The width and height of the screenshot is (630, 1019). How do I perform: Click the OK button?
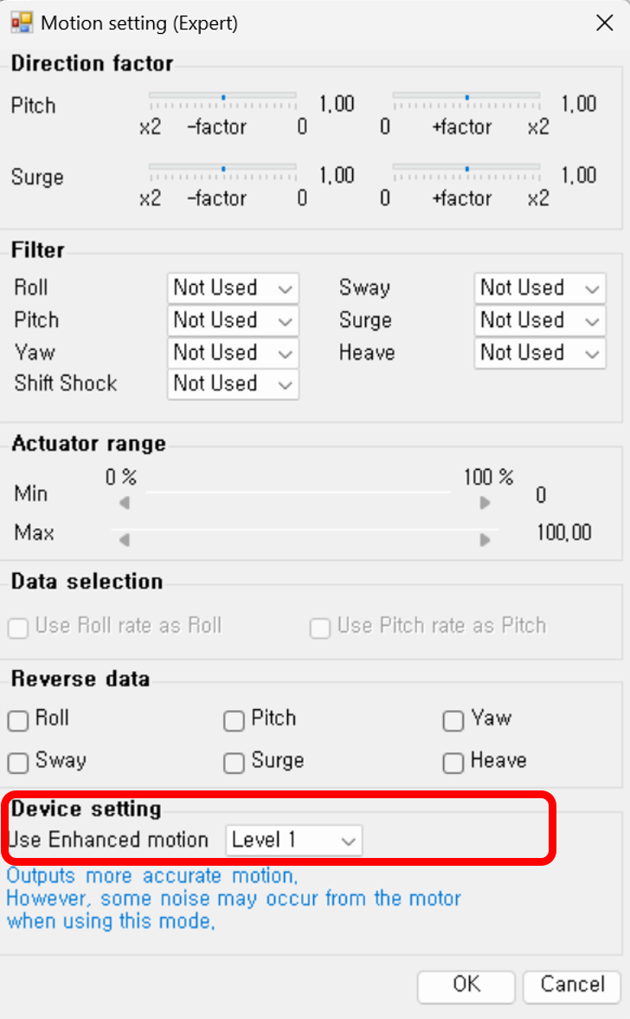466,986
